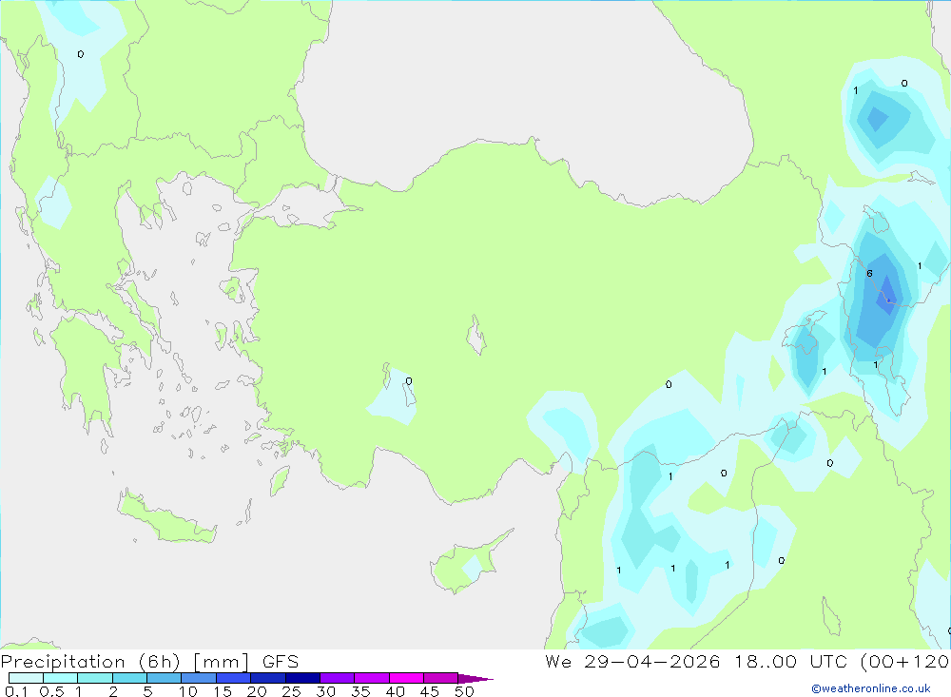This screenshot has height=697, width=951.
Task: Click the '15' legend scale label
Action: coord(223,691)
